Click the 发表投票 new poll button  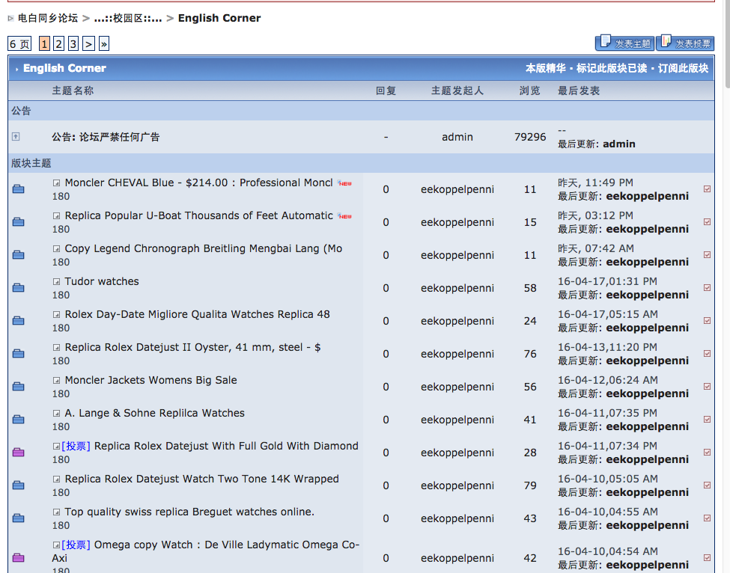(685, 43)
